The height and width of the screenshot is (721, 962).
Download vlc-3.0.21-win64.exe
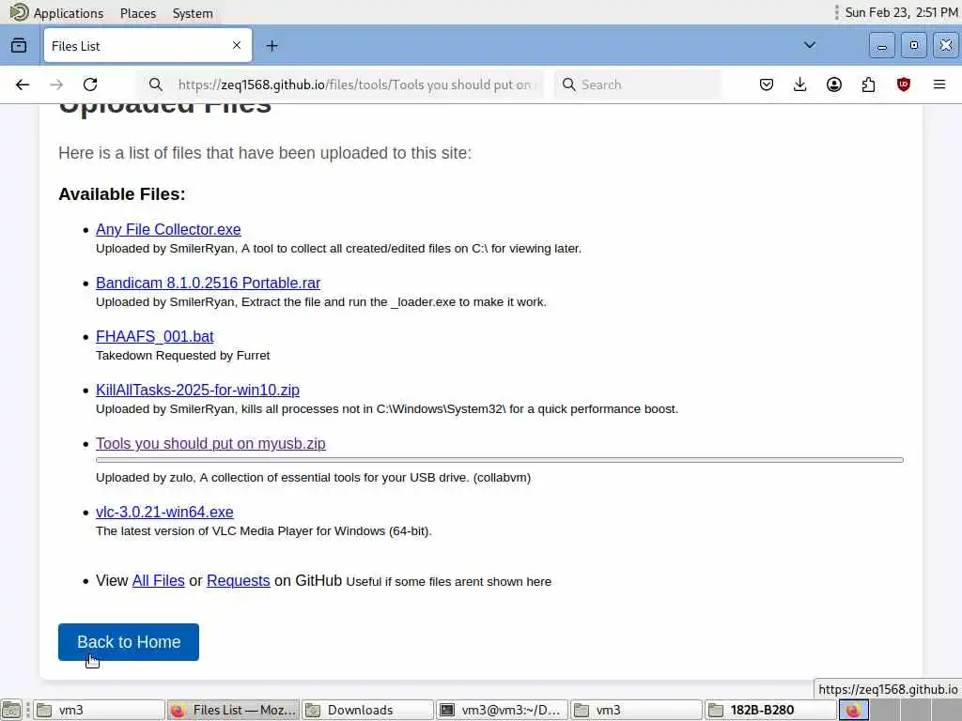click(x=164, y=512)
